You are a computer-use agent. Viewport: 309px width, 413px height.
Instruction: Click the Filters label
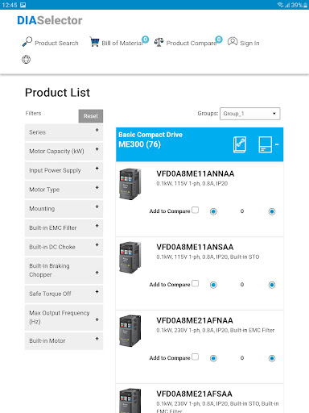pyautogui.click(x=33, y=113)
